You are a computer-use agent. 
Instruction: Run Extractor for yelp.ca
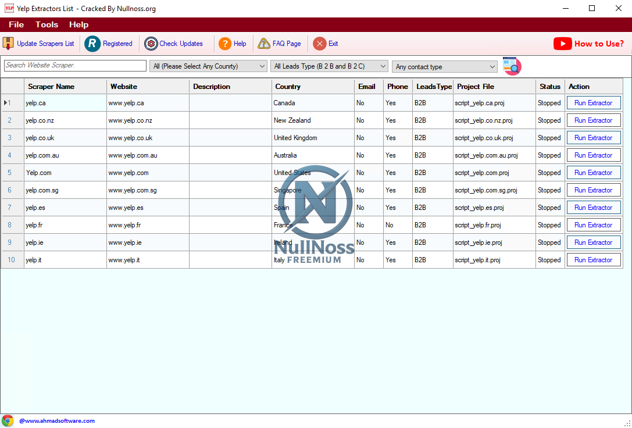(593, 102)
